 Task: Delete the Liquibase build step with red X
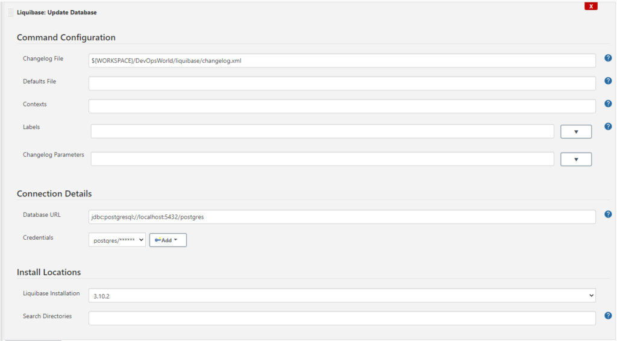pos(590,6)
